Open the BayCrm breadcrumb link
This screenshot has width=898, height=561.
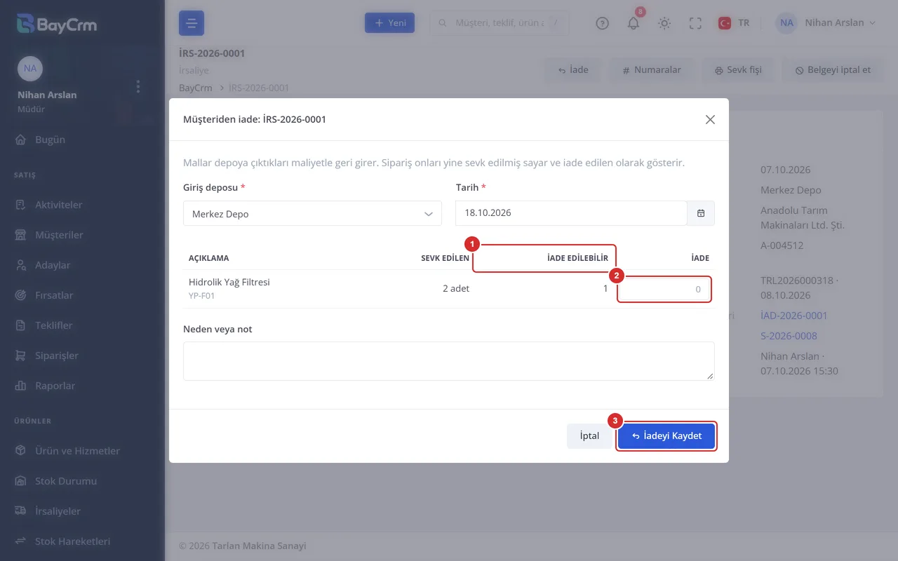tap(196, 88)
